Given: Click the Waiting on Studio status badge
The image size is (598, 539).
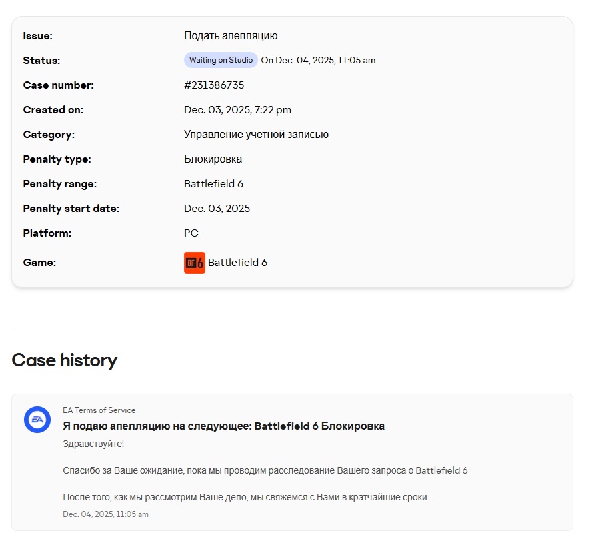Looking at the screenshot, I should tap(221, 60).
